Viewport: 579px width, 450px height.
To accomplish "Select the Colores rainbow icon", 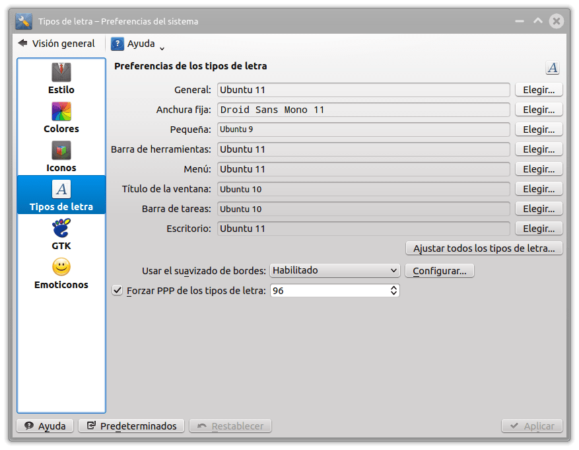I will [x=61, y=112].
